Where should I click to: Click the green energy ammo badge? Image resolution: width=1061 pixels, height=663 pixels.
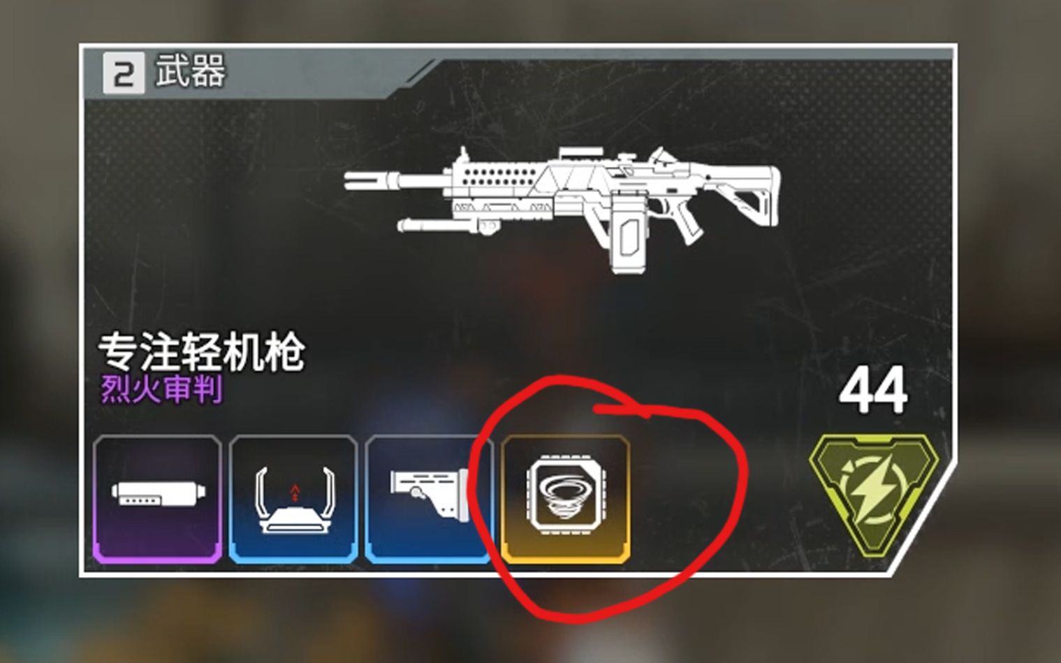[x=874, y=493]
